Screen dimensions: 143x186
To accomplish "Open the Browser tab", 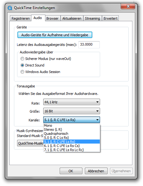I will click(x=52, y=18).
